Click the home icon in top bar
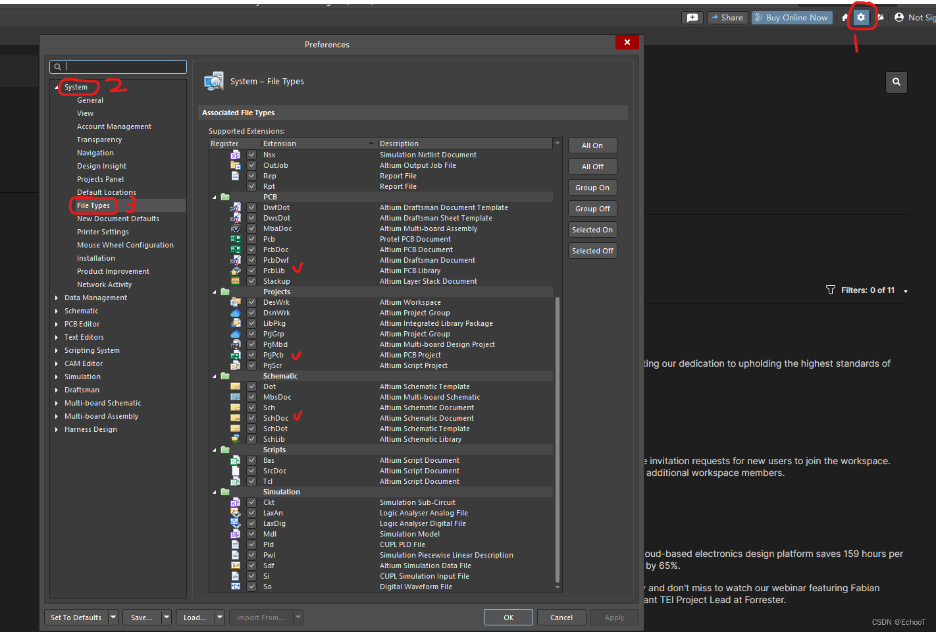 845,18
